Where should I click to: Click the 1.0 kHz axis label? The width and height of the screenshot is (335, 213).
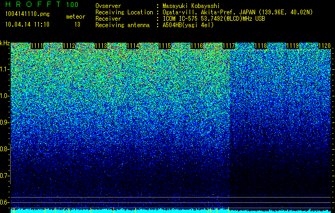[4, 96]
